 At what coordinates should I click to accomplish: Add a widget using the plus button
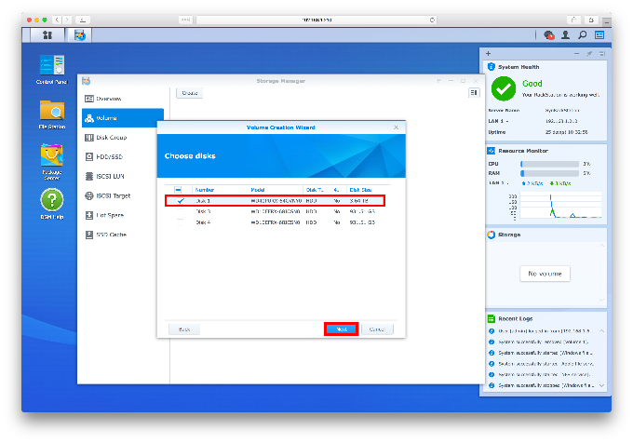click(x=489, y=54)
